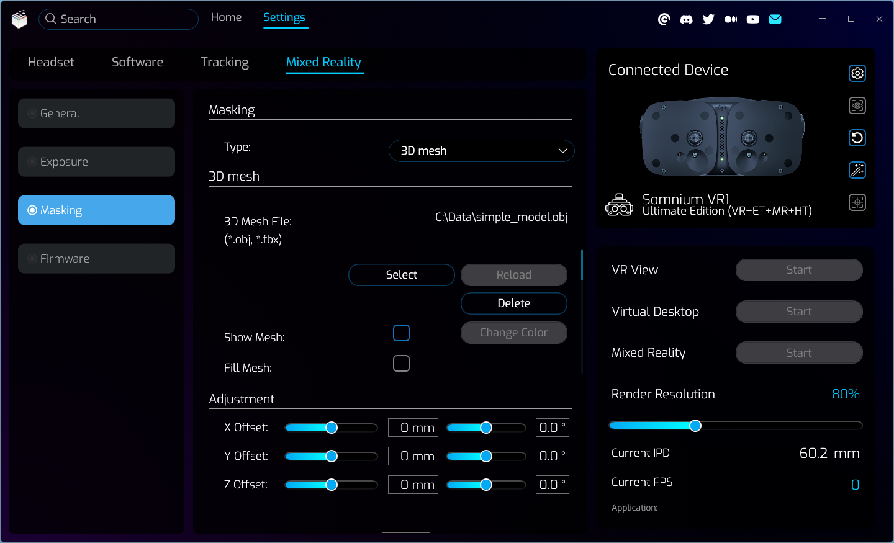Click the device settings gear icon
894x543 pixels.
click(857, 73)
